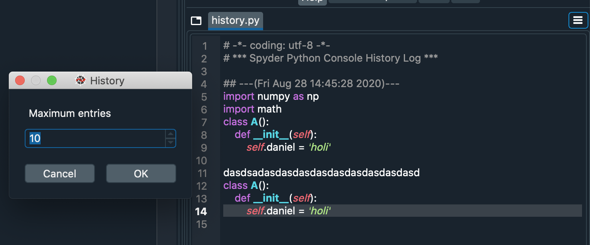Click the browse tabs icon beside history.py

[196, 20]
